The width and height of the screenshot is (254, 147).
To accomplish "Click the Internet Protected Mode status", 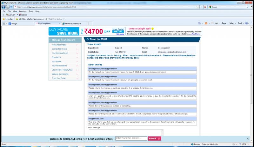I will (x=204, y=144).
